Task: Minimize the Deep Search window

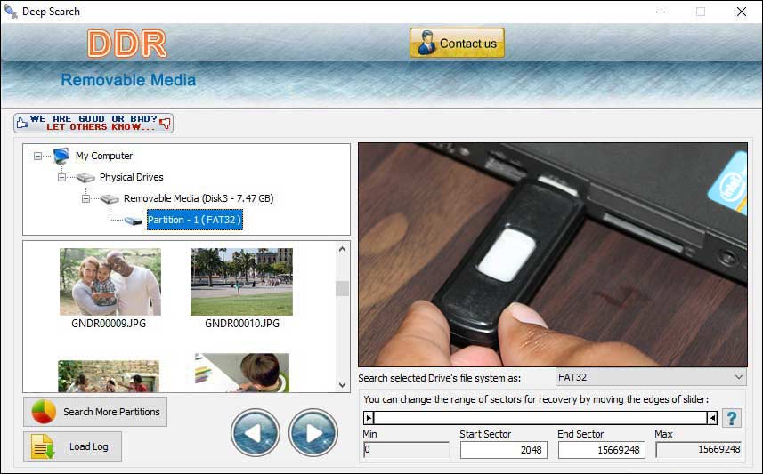Action: pos(661,12)
